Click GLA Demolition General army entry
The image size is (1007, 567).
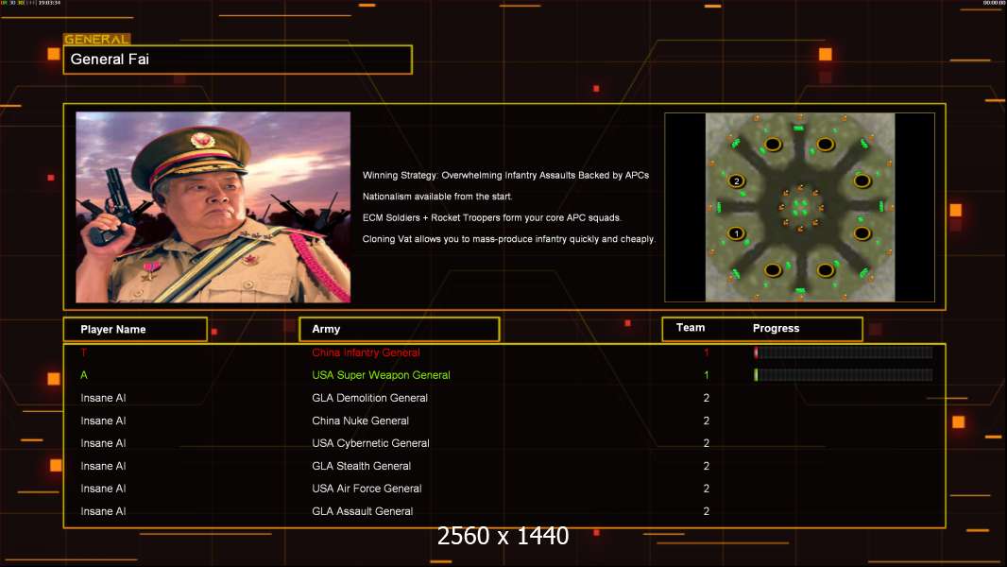(370, 398)
